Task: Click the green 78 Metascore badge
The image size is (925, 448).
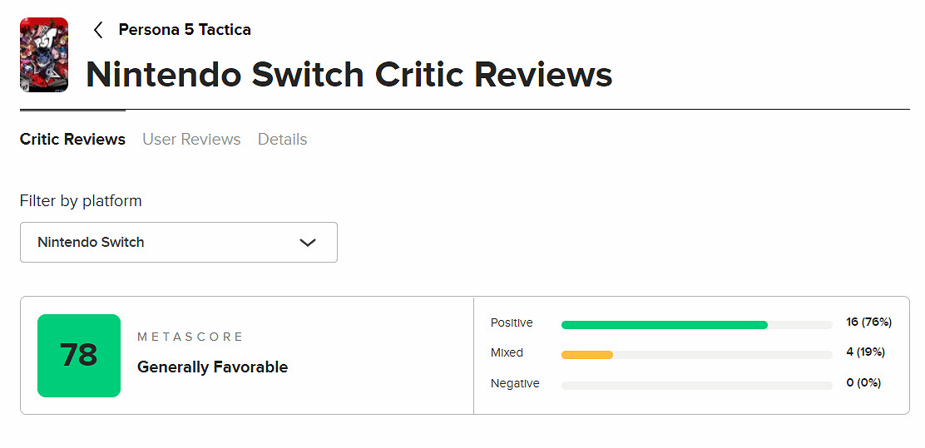Action: pos(79,356)
